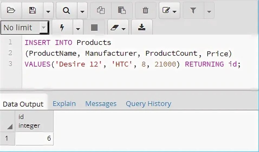Open the filter funnel icon
This screenshot has height=152, width=259.
click(x=193, y=10)
